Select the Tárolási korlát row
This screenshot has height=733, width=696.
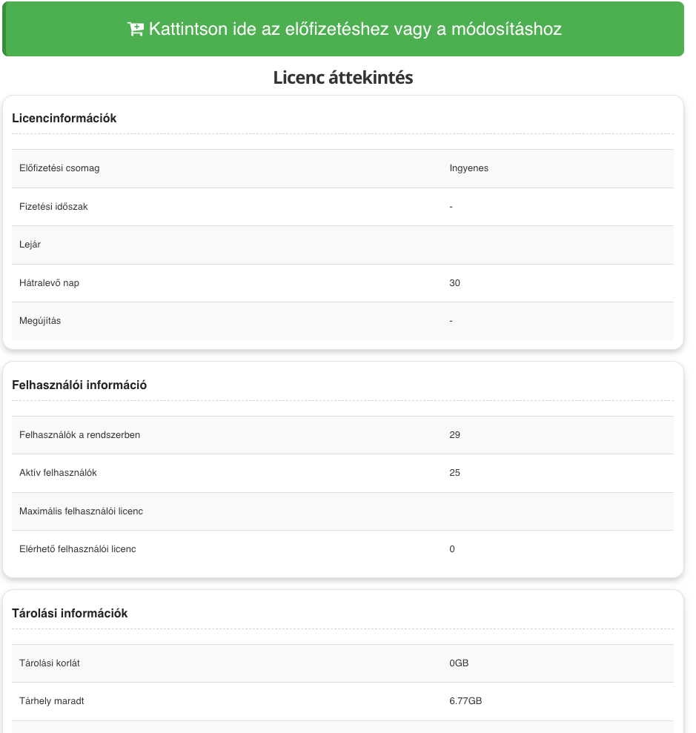(x=342, y=663)
